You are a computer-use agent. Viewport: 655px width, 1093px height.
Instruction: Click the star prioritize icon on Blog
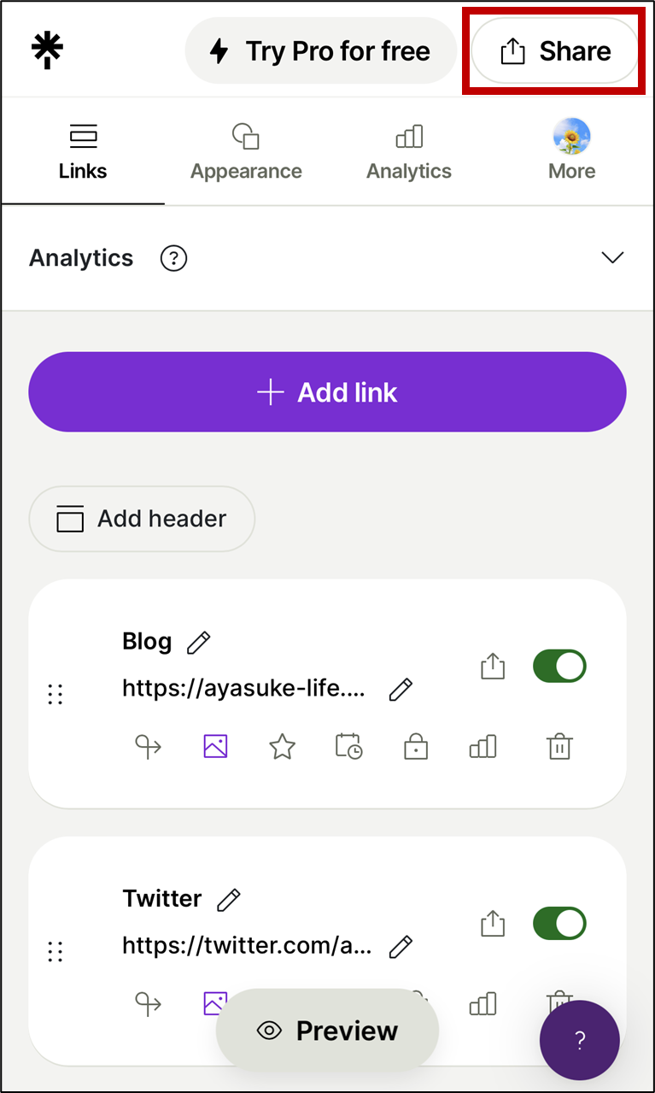(x=282, y=748)
